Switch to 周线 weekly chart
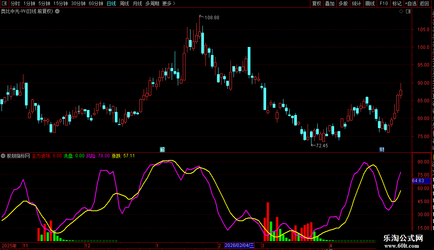 [x=124, y=3]
